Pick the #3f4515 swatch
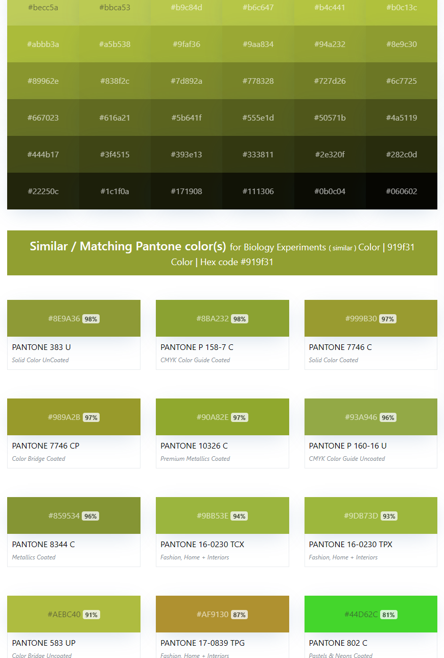The image size is (444, 658). coord(115,154)
